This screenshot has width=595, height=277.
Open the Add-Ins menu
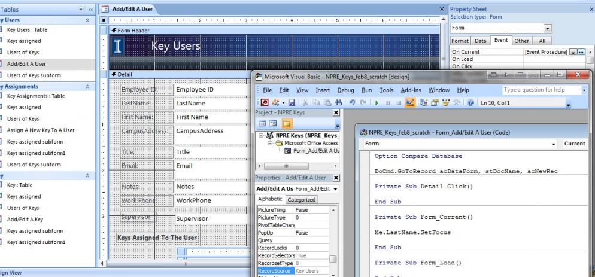(411, 90)
